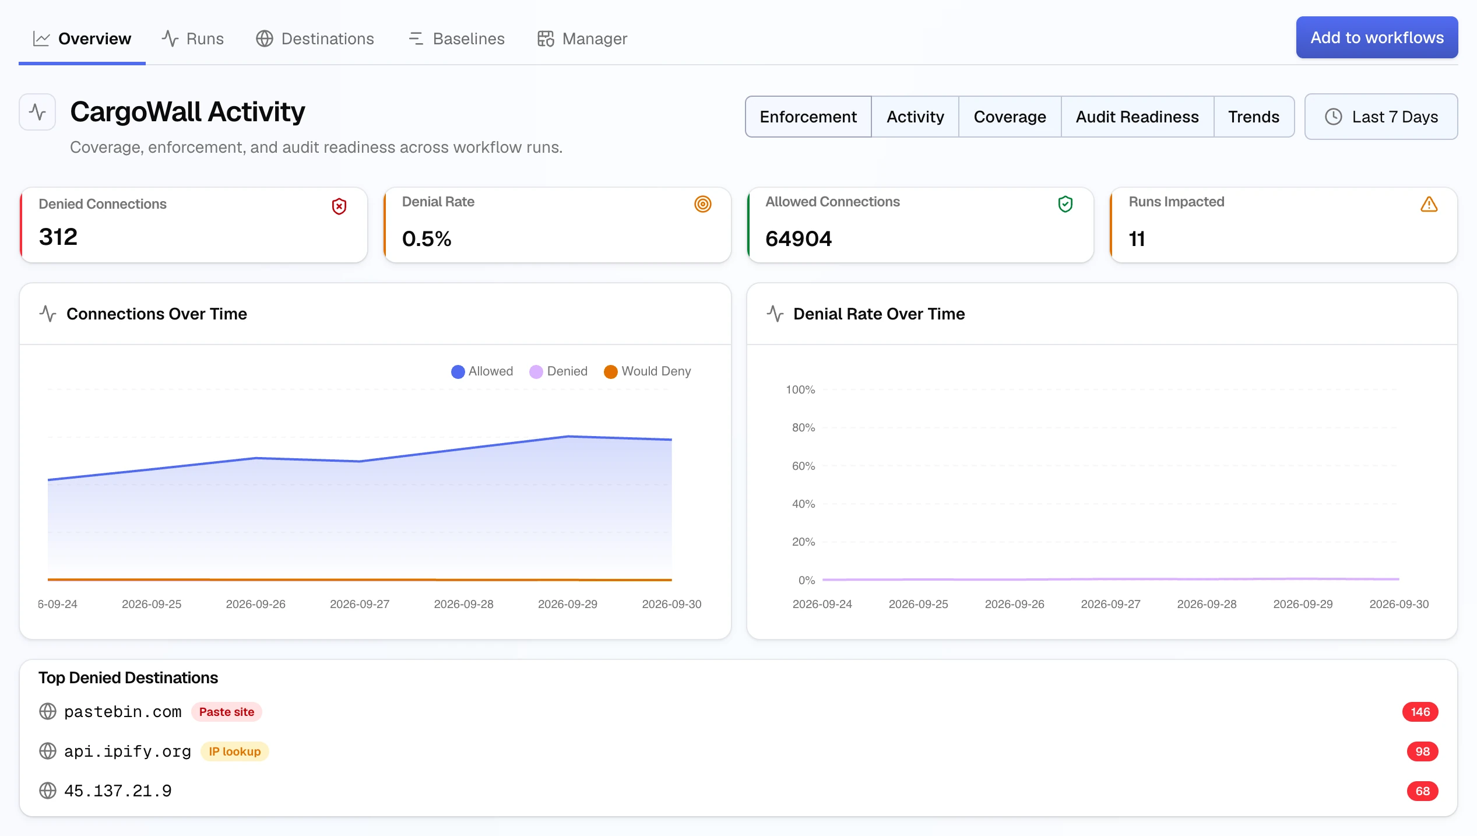This screenshot has width=1477, height=836.
Task: Open the pastebin.com destination
Action: tap(123, 712)
